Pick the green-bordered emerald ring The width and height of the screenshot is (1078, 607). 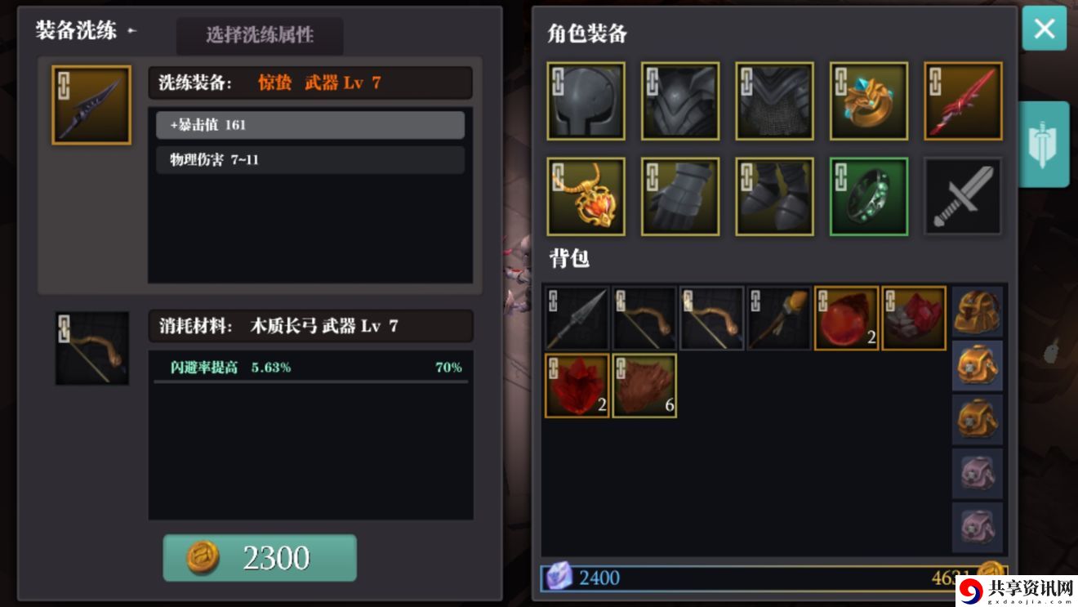point(869,197)
